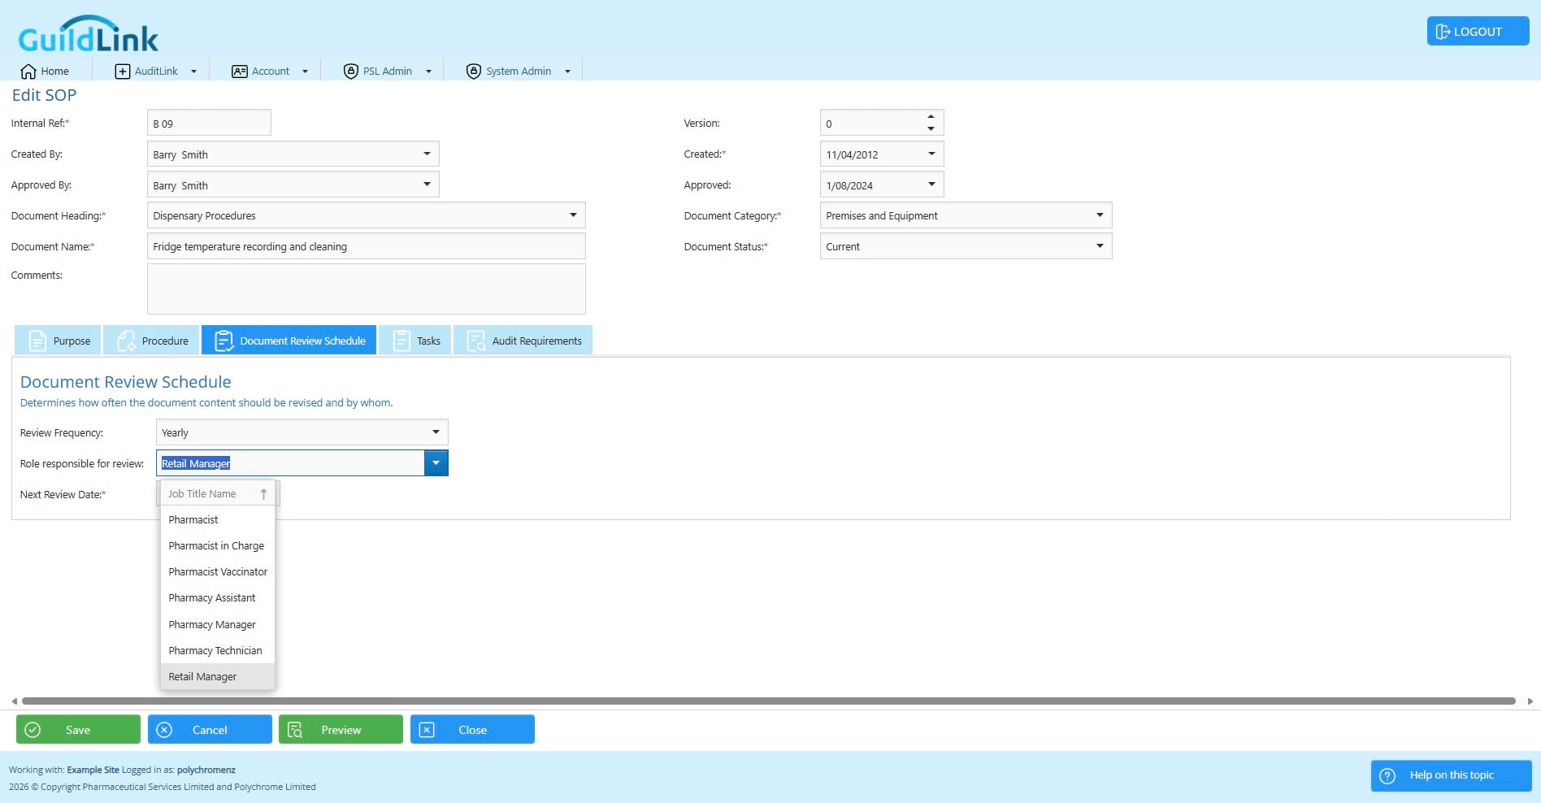Image resolution: width=1541 pixels, height=803 pixels.
Task: Click the sort arrow beside Job Title Name
Action: [263, 494]
